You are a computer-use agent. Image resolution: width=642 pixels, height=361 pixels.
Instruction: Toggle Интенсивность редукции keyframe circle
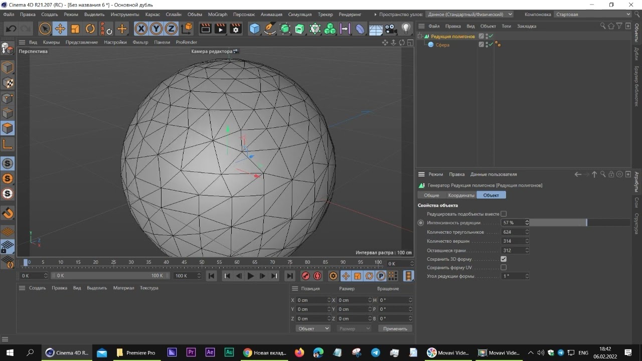click(x=421, y=223)
